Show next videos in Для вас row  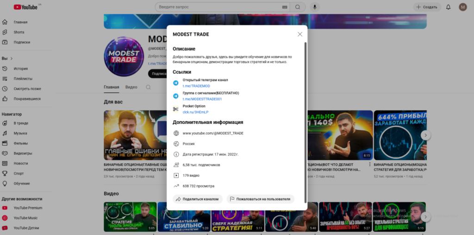point(426,135)
